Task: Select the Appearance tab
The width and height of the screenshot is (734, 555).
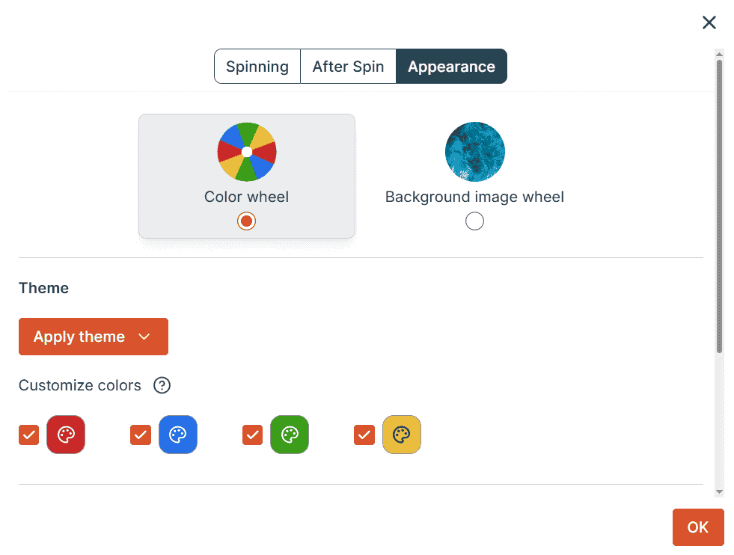Action: 451,66
